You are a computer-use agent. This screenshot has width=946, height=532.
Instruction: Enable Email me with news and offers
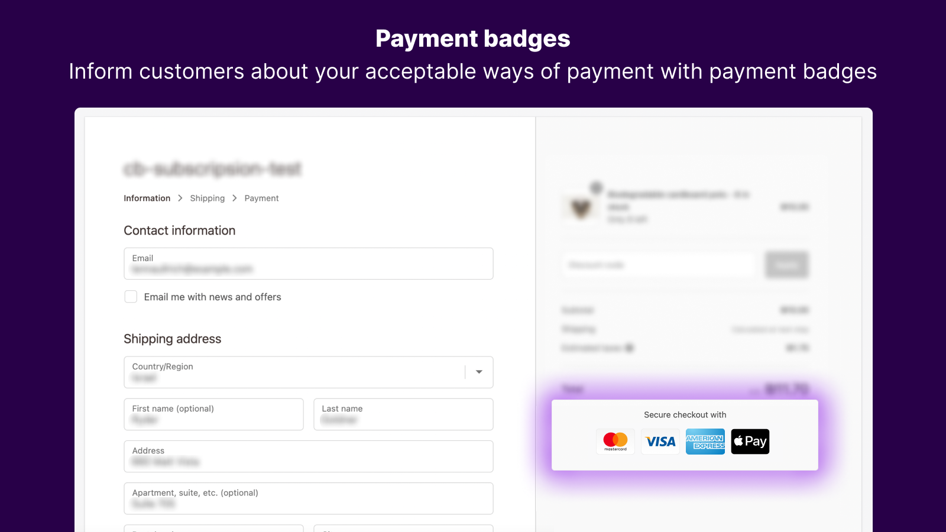[131, 297]
